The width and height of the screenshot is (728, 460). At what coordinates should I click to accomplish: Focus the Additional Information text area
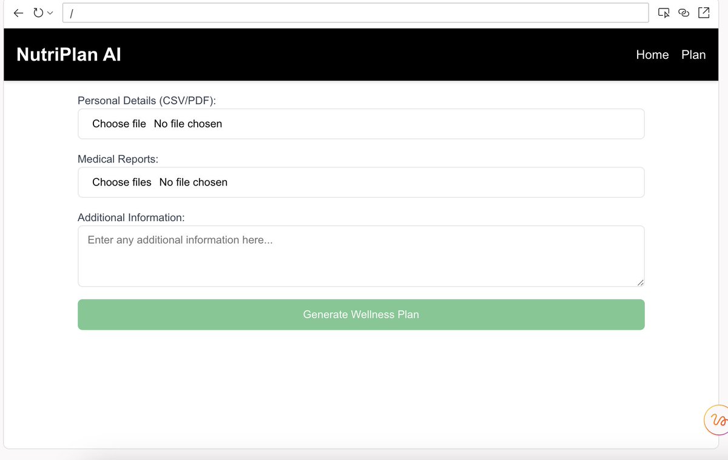point(361,256)
